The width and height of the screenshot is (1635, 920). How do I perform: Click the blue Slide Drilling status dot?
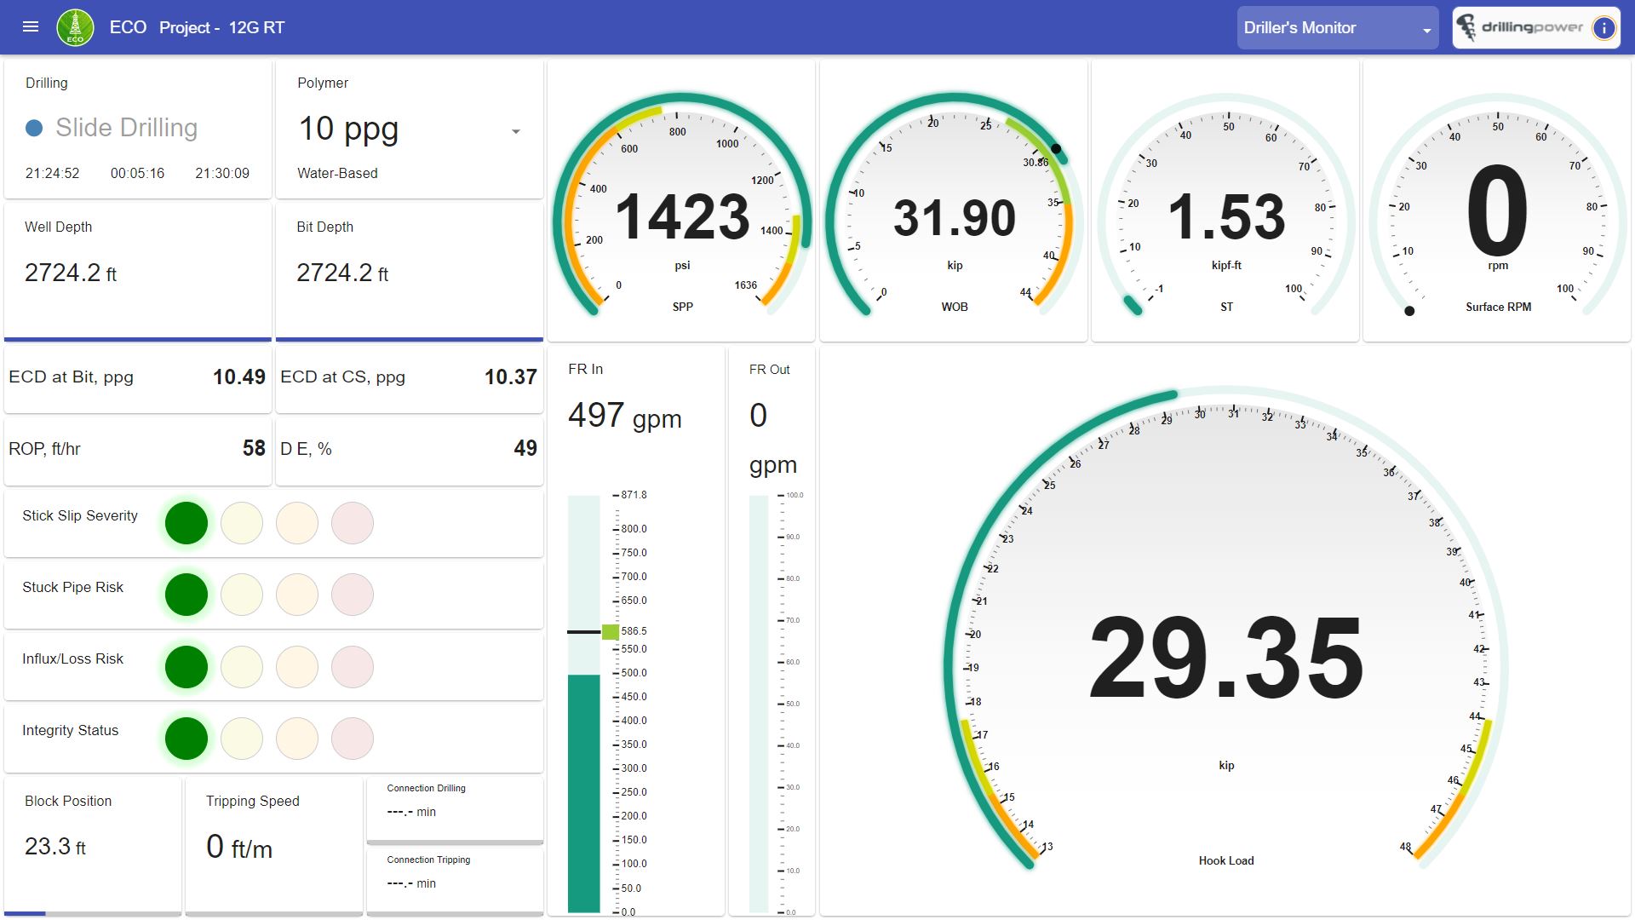[x=34, y=128]
